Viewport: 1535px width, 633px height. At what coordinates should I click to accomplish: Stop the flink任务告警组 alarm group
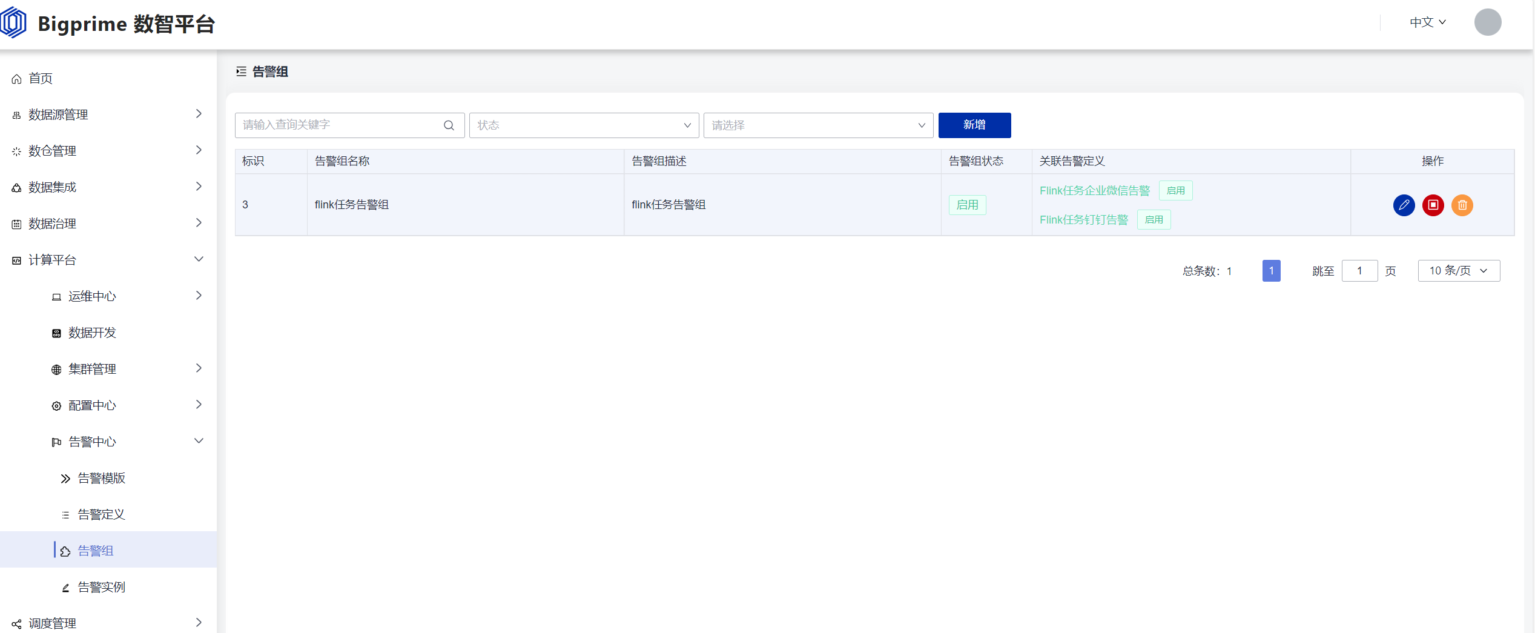tap(1433, 205)
